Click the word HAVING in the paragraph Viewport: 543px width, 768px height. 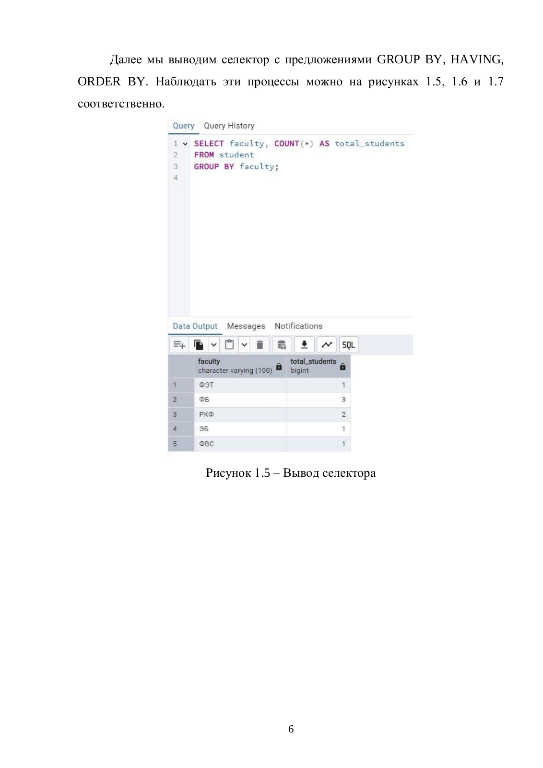(x=477, y=59)
